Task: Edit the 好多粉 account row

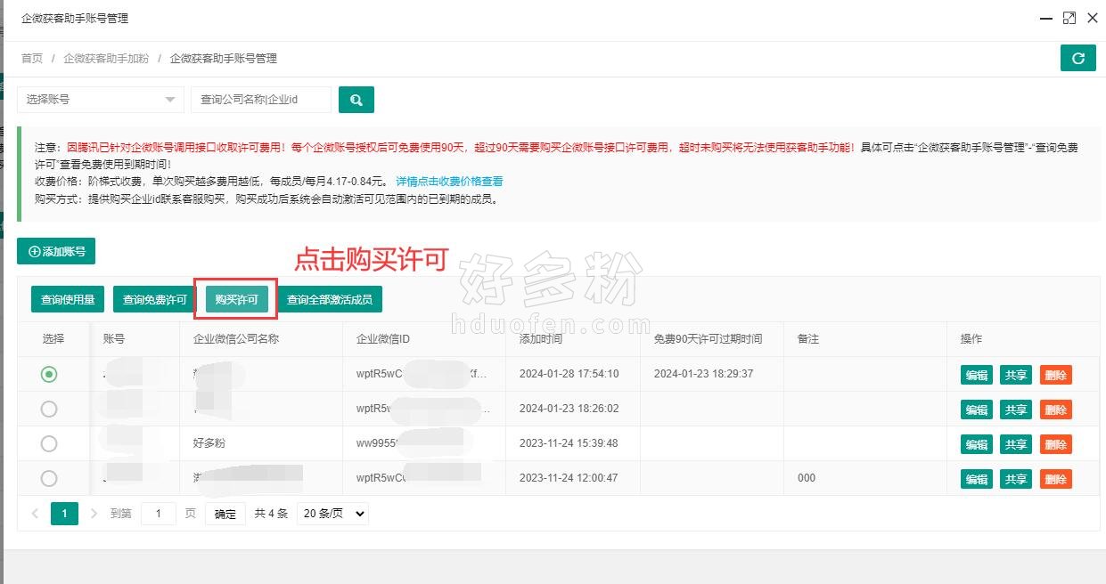Action: coord(977,444)
